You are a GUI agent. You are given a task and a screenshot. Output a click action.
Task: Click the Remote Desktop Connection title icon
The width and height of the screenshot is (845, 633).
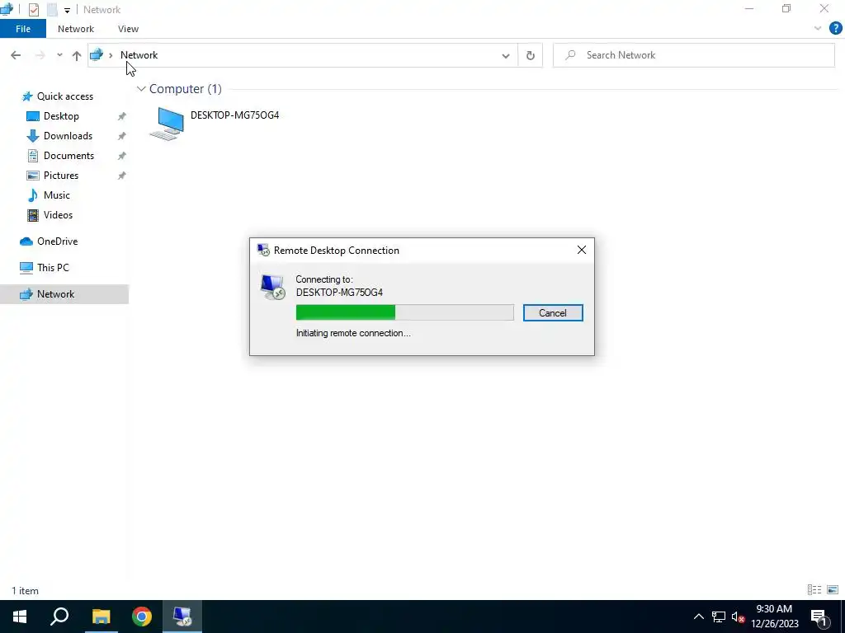263,250
